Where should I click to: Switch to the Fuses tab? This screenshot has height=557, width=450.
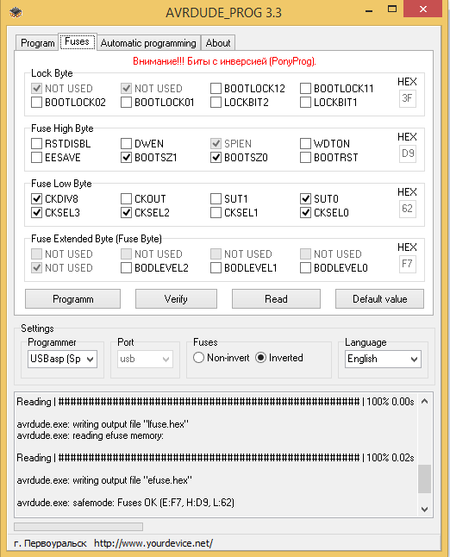(78, 42)
